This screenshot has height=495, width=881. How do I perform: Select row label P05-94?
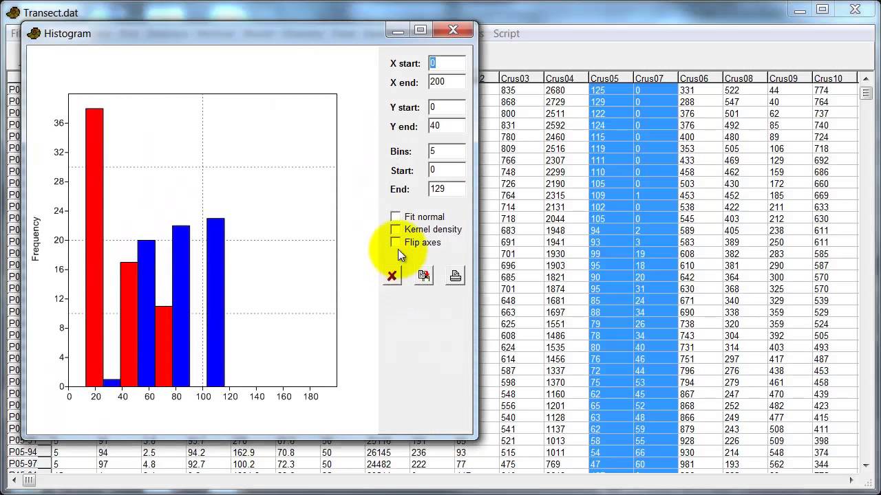click(29, 452)
